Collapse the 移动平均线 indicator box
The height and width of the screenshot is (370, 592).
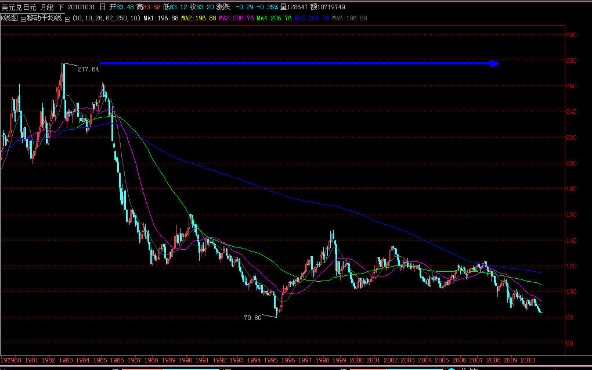point(23,19)
